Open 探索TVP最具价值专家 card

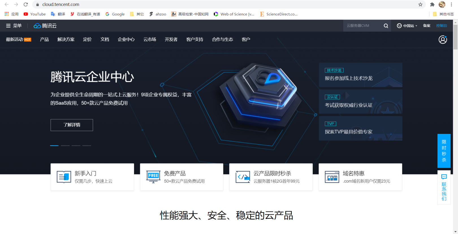point(360,128)
